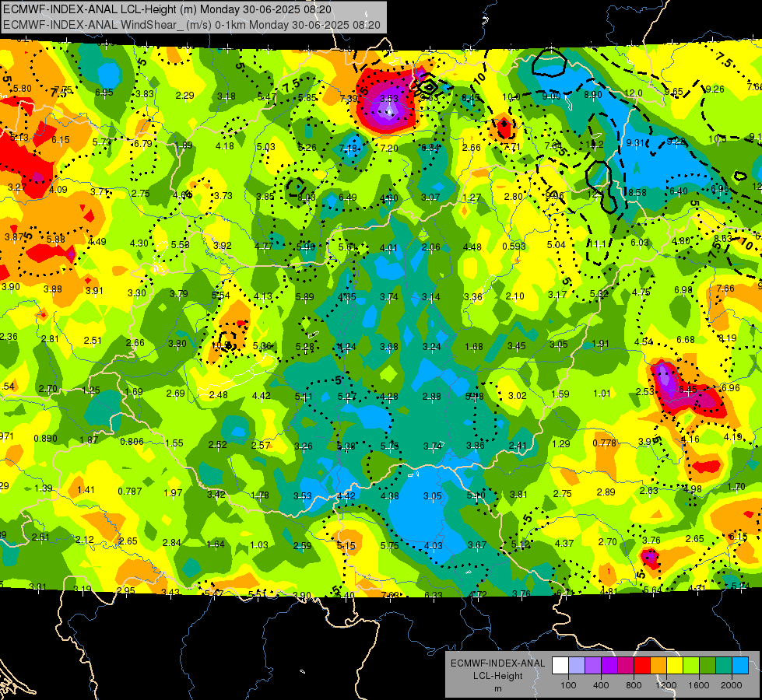
Task: Click the teal legend swatch
Action: [x=724, y=666]
